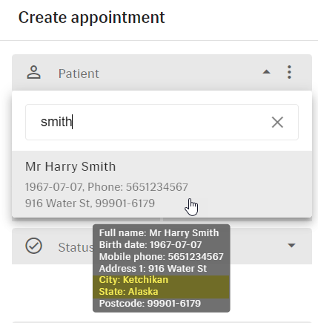Screen dimensions: 318x323
Task: Click the Full name: Mr Harry Smith tooltip line
Action: (159, 233)
